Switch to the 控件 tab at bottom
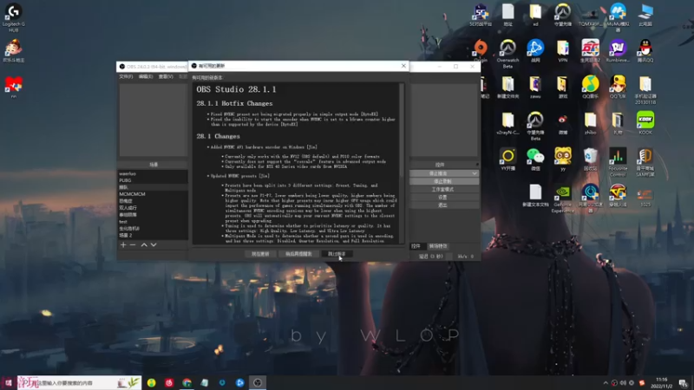 [416, 246]
